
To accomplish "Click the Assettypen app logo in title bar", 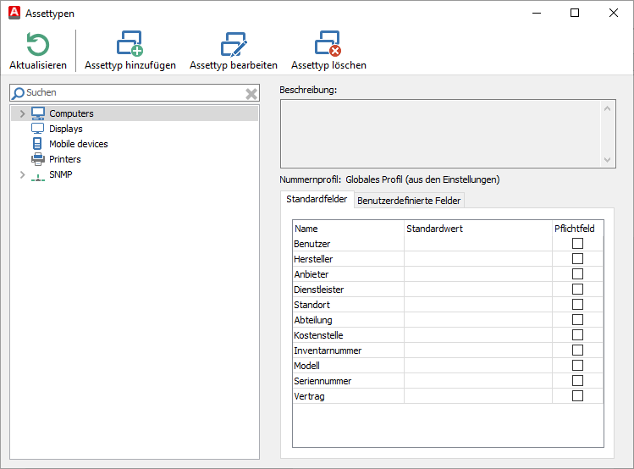I will click(14, 13).
